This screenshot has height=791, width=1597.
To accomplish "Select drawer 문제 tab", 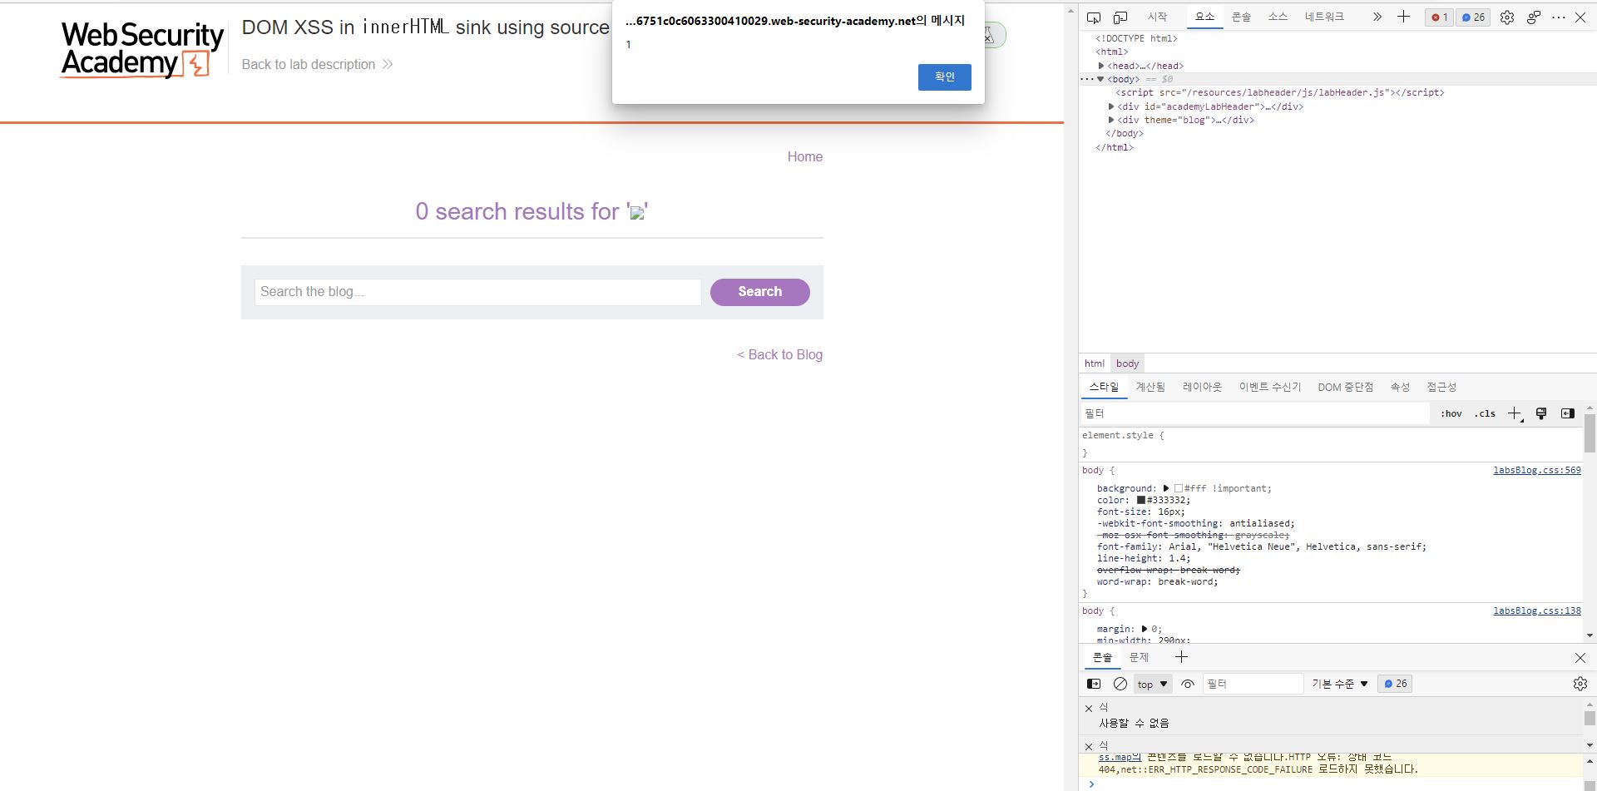I will pyautogui.click(x=1139, y=658).
